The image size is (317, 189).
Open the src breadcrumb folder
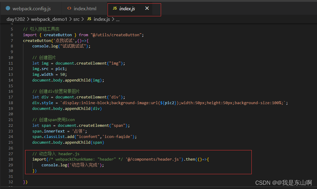[76, 19]
